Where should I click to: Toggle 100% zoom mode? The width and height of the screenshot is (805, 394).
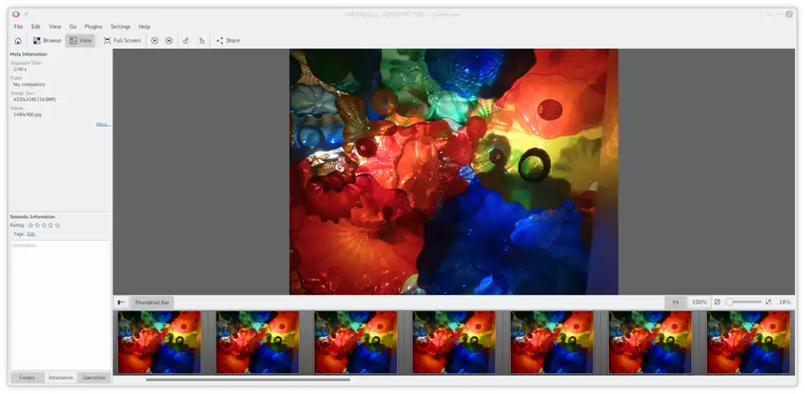click(699, 302)
